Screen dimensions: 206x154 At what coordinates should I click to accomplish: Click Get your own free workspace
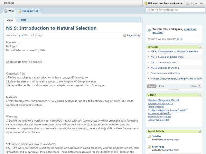point(165,3)
